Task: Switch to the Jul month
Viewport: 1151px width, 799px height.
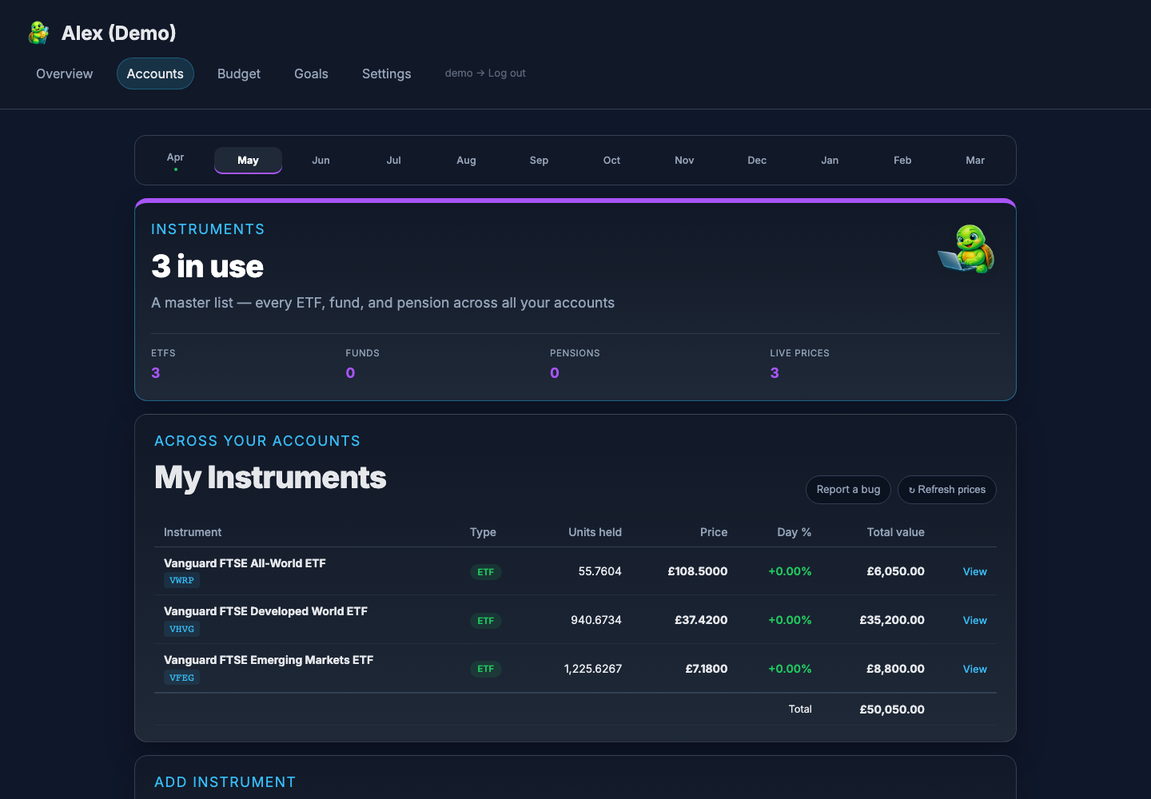Action: click(393, 160)
